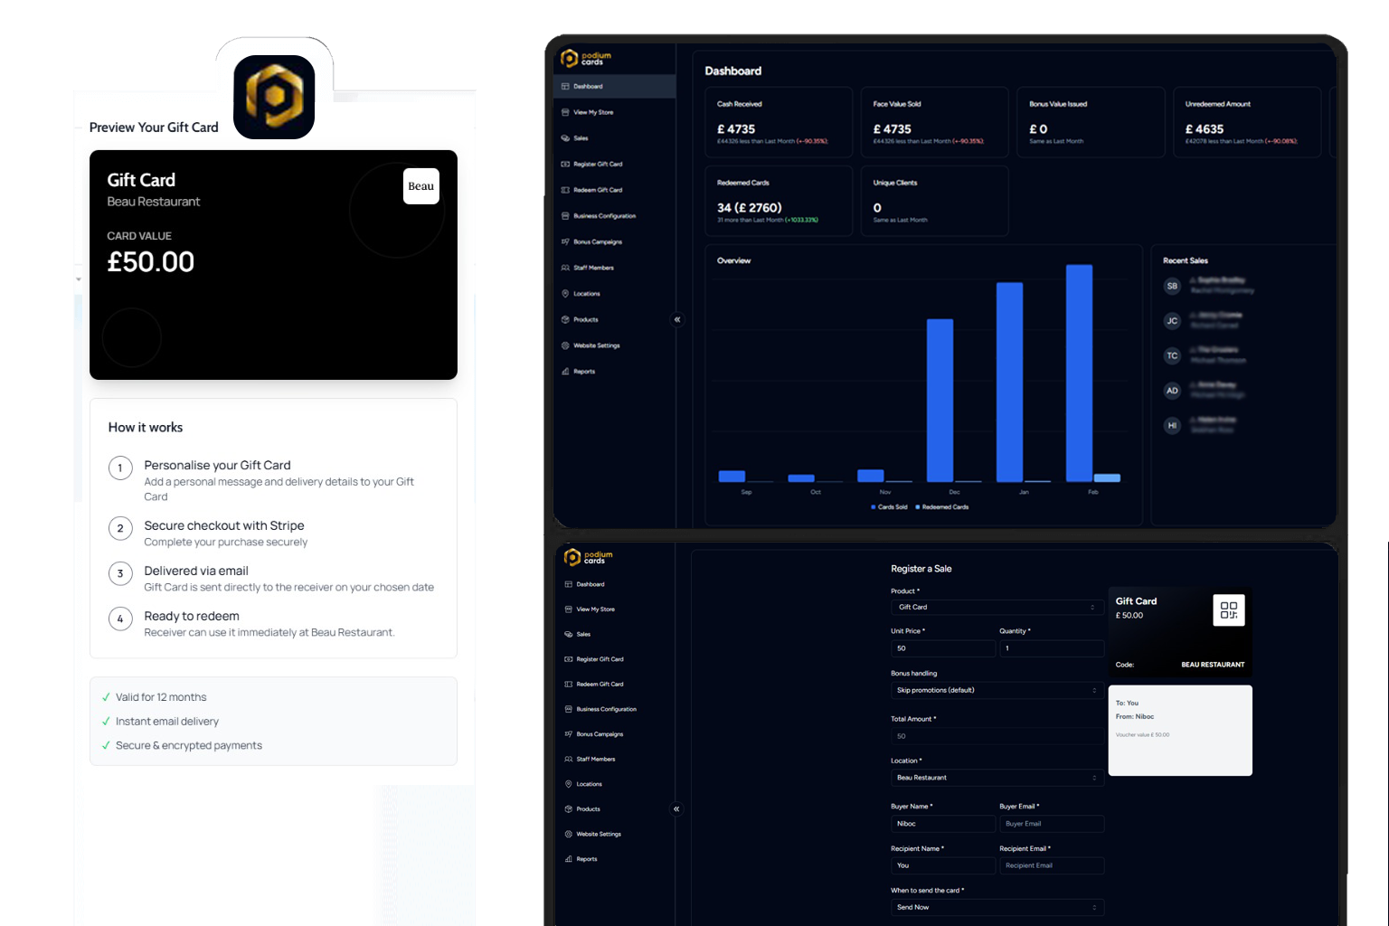
Task: Open the When to send the card dropdown
Action: click(997, 907)
